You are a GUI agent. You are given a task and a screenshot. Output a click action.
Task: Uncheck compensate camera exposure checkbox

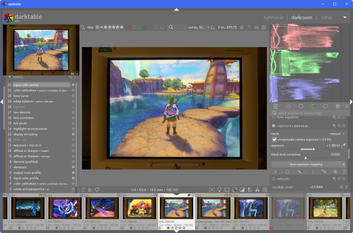pos(275,139)
